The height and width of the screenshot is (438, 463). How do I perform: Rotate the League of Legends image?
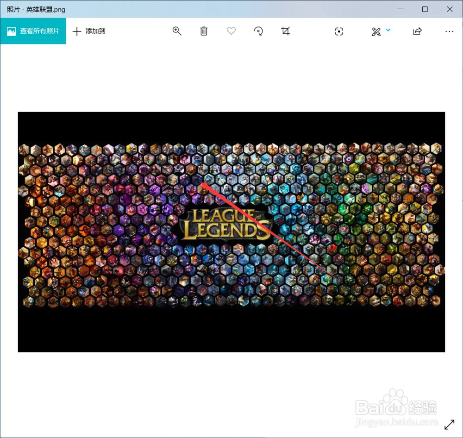[x=258, y=31]
